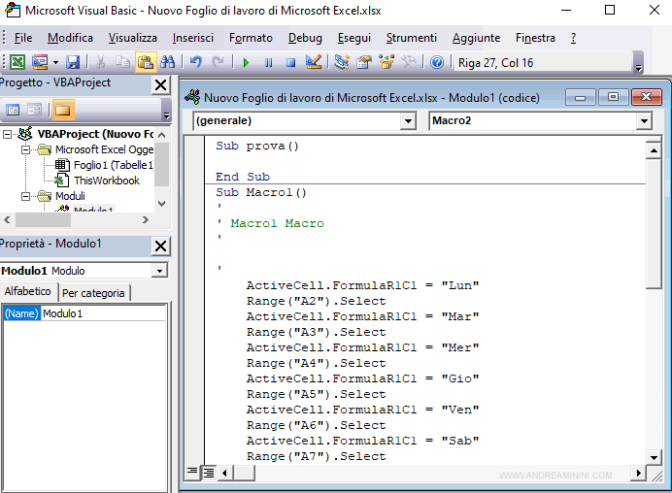Switch to Full Module View button
Screen dimensions: 672x493
click(x=209, y=473)
